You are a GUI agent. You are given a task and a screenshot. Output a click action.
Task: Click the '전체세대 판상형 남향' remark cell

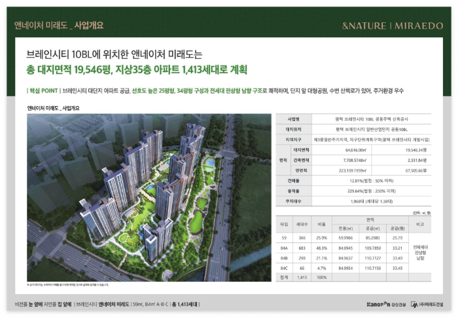pyautogui.click(x=420, y=253)
